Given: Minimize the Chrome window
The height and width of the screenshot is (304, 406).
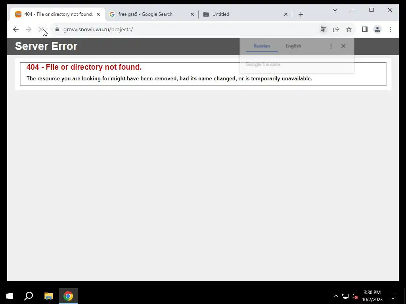Looking at the screenshot, I should [x=353, y=10].
